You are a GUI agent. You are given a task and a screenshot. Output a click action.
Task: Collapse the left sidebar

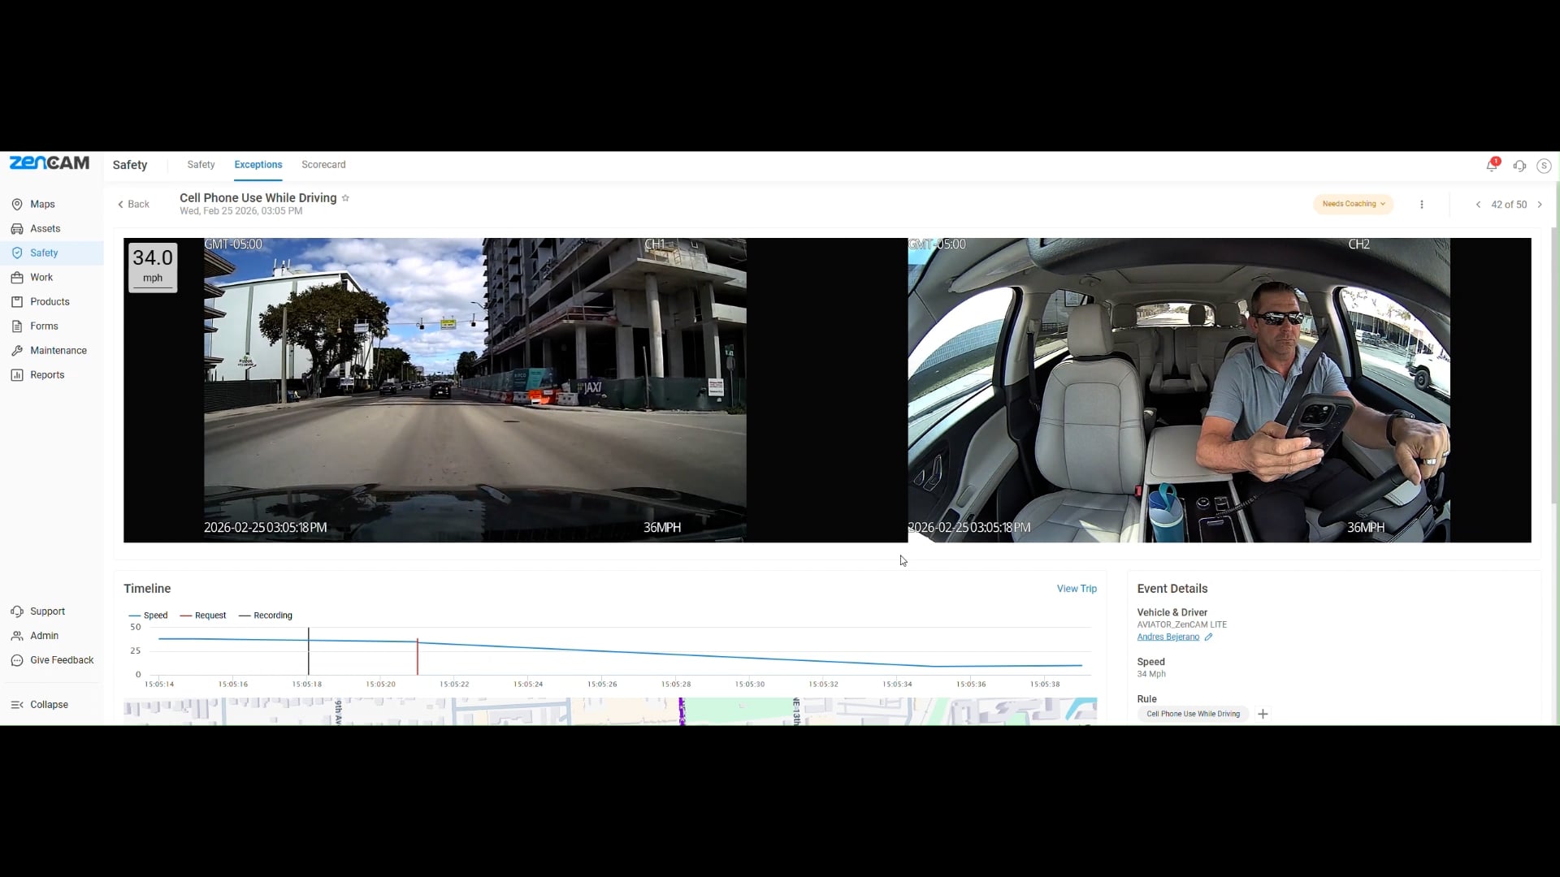(39, 705)
